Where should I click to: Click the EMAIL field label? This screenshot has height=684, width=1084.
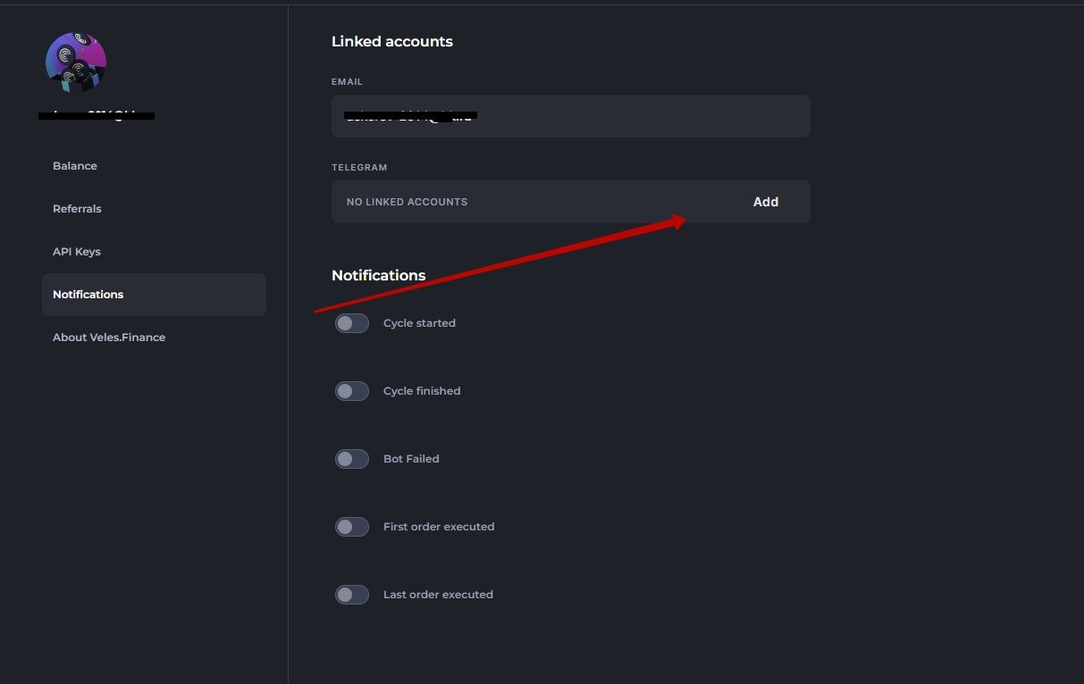(x=347, y=81)
